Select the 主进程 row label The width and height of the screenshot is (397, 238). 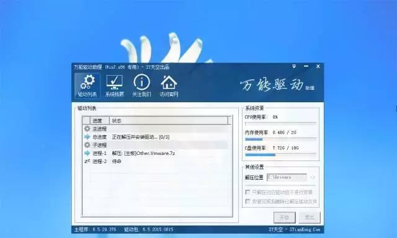click(99, 129)
